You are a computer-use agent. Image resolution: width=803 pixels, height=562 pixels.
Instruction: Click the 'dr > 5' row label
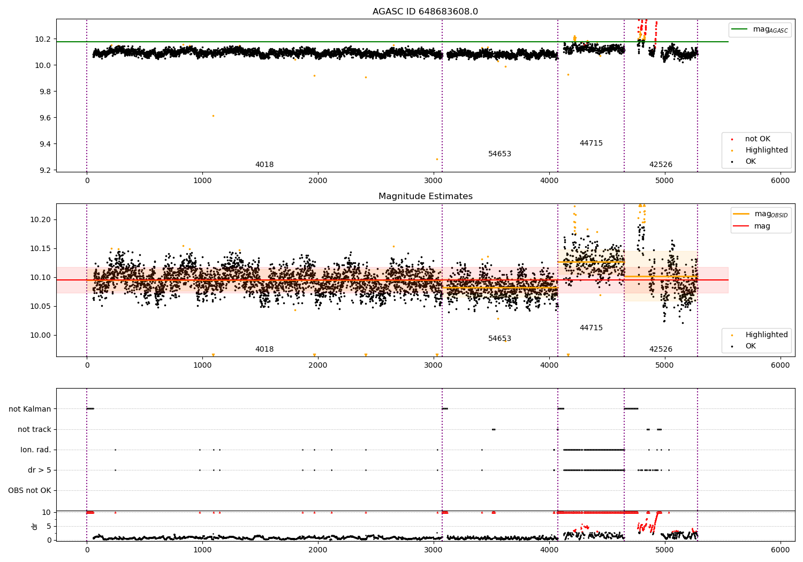coord(40,470)
